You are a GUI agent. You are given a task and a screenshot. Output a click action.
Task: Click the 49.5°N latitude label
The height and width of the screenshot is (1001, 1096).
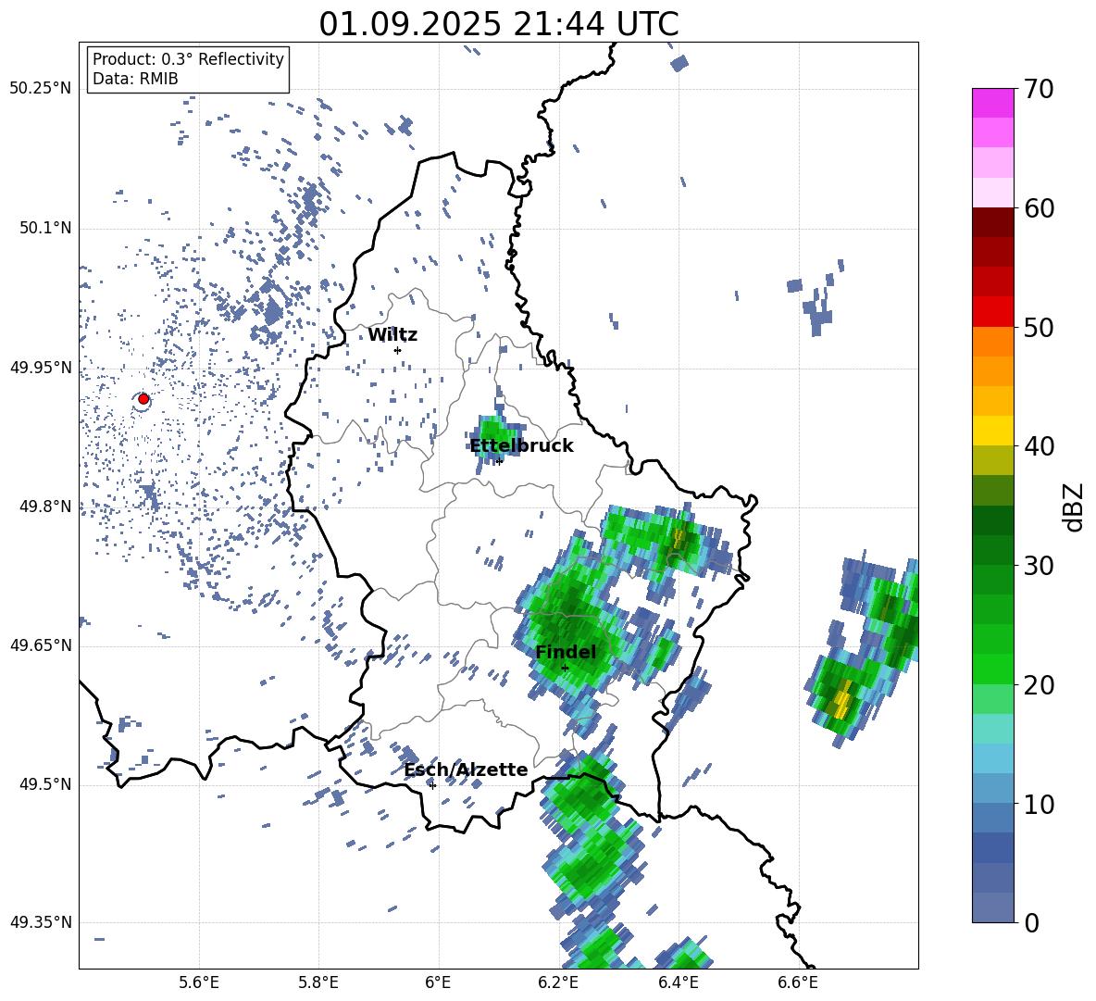point(46,784)
